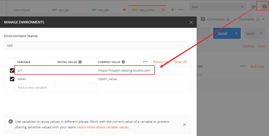Viewport: 269px width, 136px height.
Task: Click the token initial value cell
Action: [76, 79]
